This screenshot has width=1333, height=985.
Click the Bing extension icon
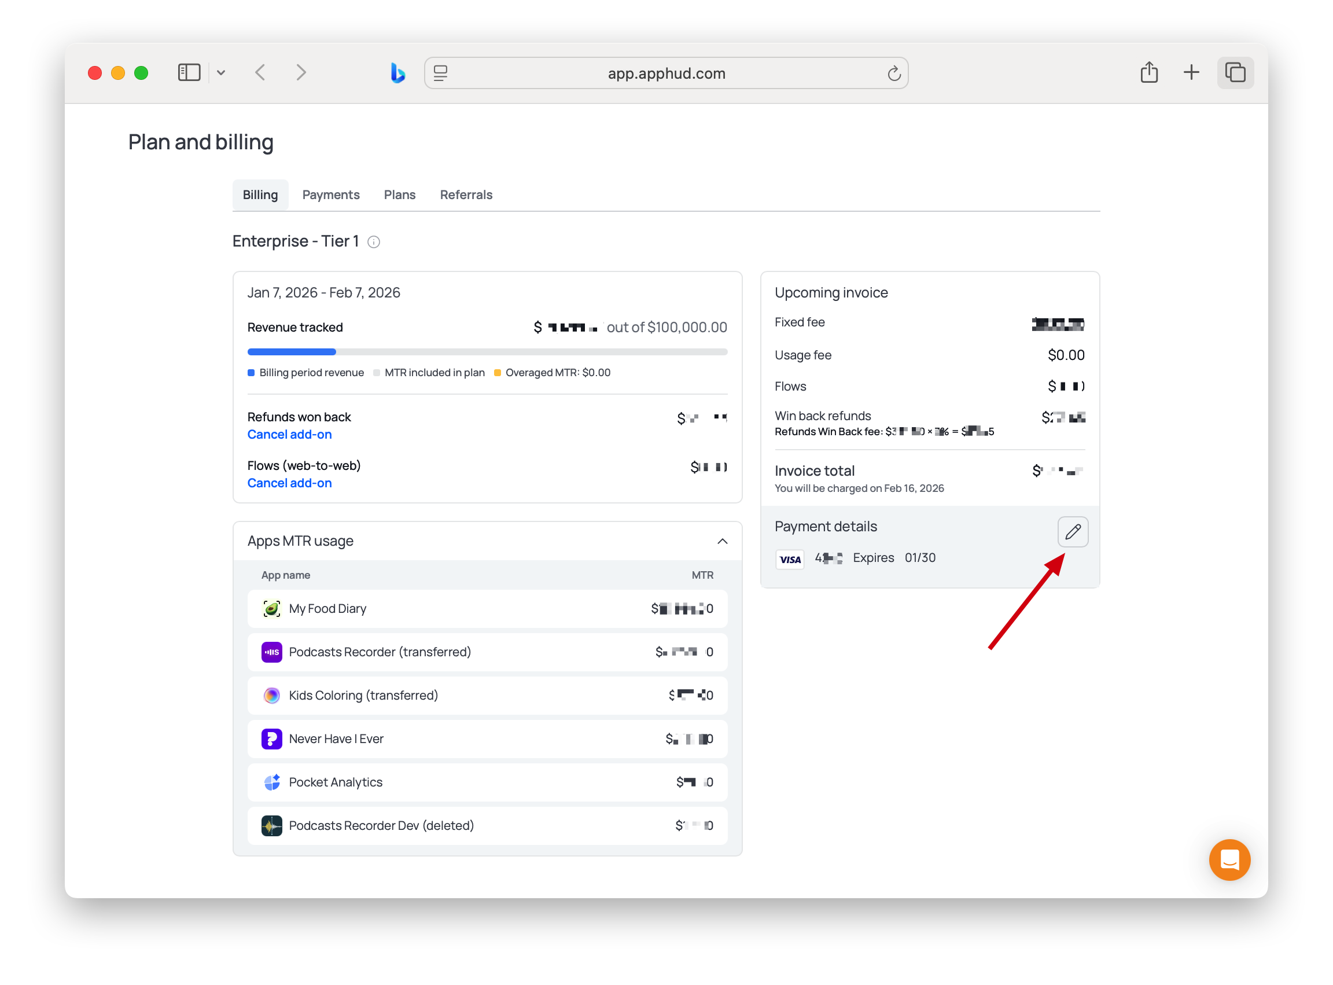pyautogui.click(x=397, y=73)
